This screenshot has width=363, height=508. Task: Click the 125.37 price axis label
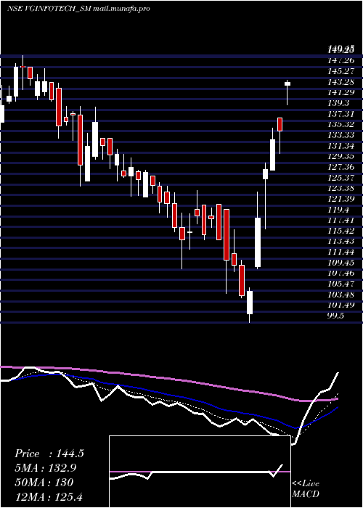coord(341,178)
